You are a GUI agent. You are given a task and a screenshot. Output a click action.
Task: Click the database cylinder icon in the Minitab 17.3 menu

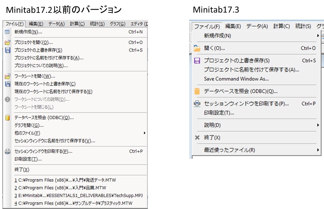pos(197,91)
